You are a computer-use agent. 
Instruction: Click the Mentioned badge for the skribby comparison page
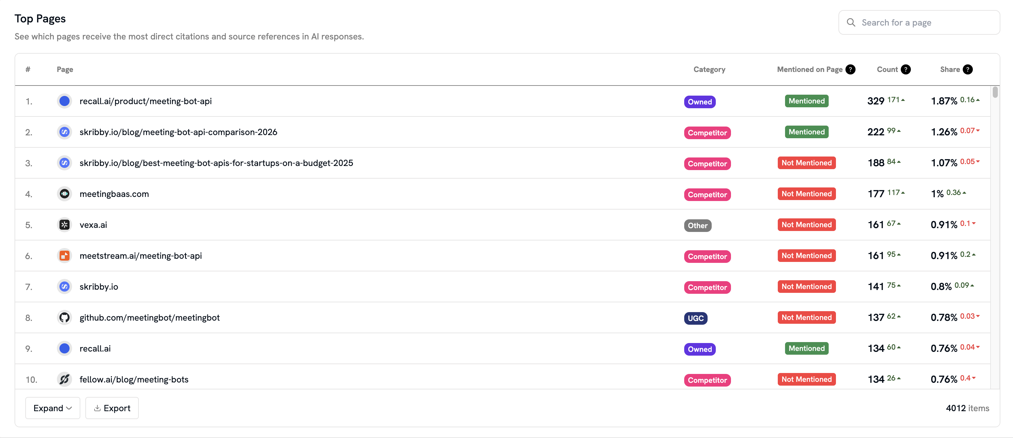[x=807, y=132]
